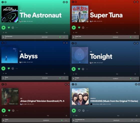Go back in The Astronaut panel
The height and width of the screenshot is (123, 140).
click(x=2, y=2)
